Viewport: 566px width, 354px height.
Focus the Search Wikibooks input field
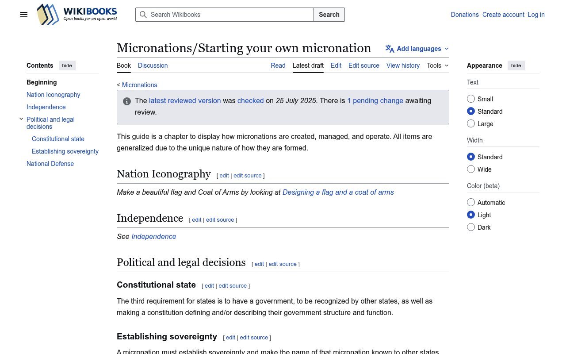[225, 15]
